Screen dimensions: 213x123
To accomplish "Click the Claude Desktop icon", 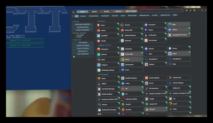I will click(x=147, y=78).
